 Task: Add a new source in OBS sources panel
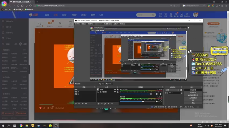click(x=98, y=104)
